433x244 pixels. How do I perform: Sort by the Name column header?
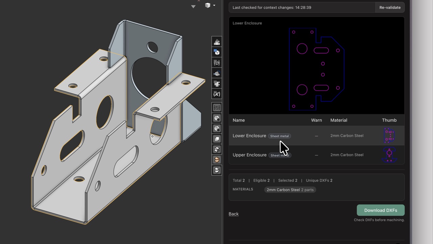click(x=239, y=120)
